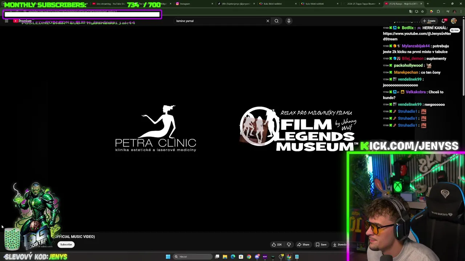
Task: Open the Chrome profile avatar
Action: click(x=454, y=12)
